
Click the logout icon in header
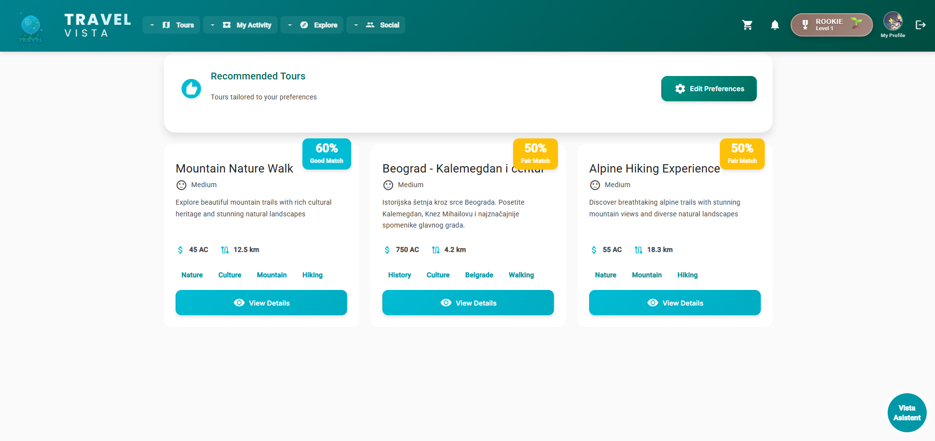click(x=920, y=25)
